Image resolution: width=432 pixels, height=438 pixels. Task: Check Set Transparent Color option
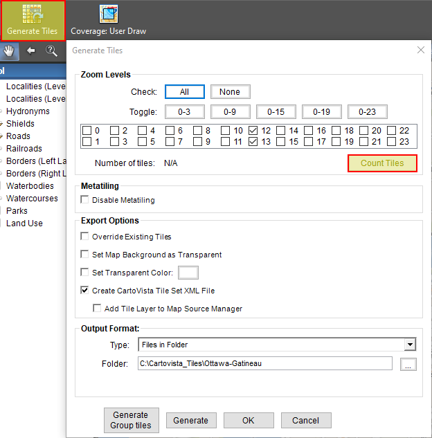(84, 272)
